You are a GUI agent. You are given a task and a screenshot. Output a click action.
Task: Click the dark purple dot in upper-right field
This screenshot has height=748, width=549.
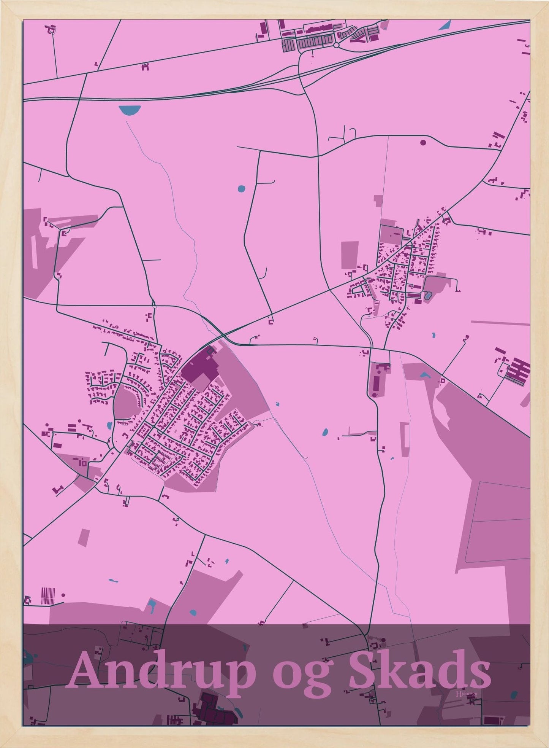[423, 143]
